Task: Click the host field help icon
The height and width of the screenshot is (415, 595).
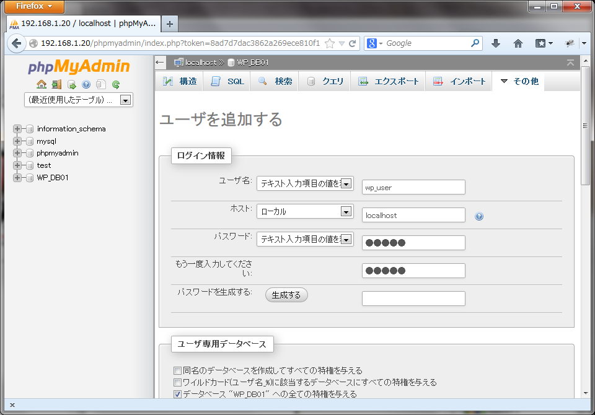Action: coord(479,216)
